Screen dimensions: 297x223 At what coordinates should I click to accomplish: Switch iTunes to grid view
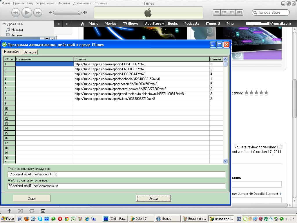tap(232, 12)
